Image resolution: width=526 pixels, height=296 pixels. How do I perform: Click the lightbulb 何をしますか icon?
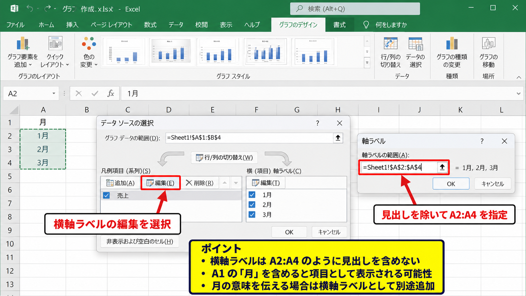366,25
